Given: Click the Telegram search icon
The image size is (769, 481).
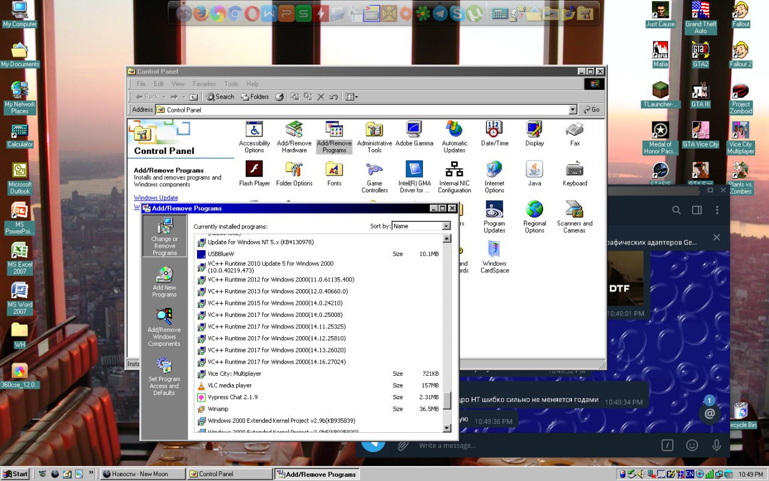Looking at the screenshot, I should [x=676, y=210].
